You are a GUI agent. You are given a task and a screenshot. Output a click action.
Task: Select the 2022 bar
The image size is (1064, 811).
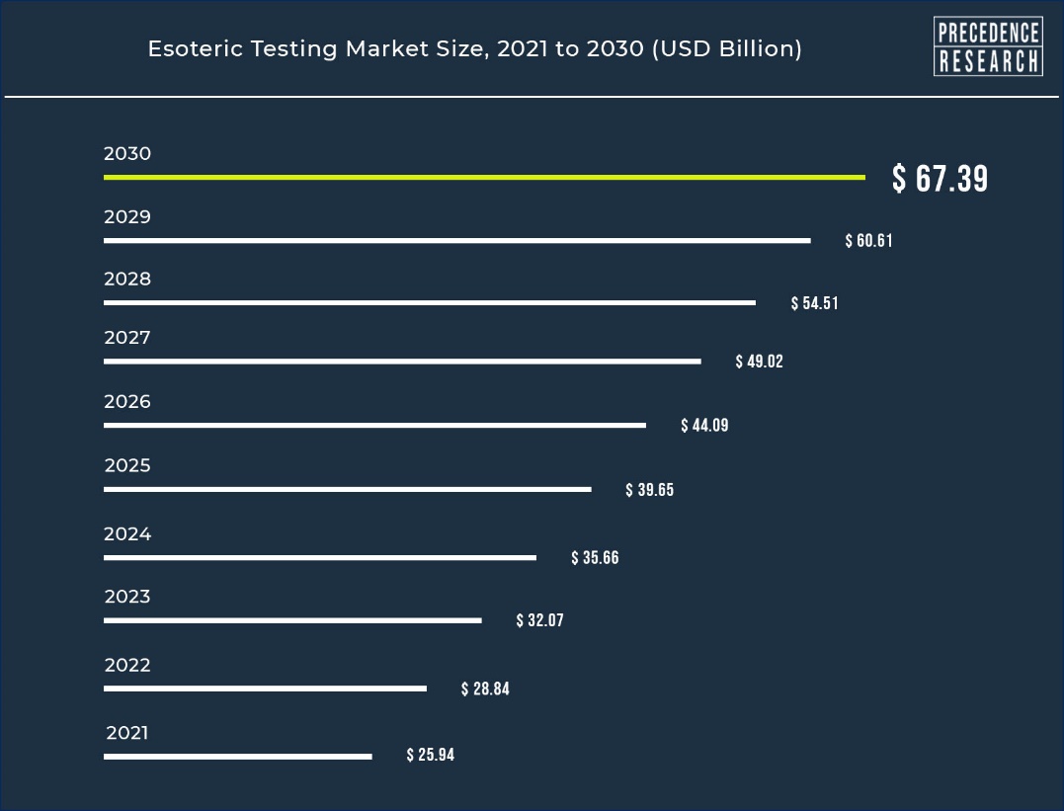pos(266,689)
